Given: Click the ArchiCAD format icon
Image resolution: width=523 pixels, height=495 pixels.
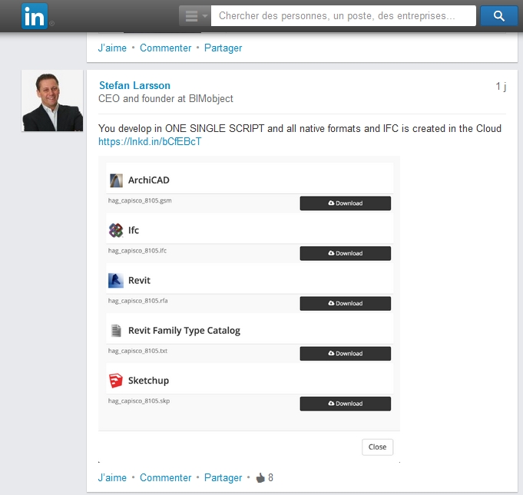Looking at the screenshot, I should pos(116,180).
